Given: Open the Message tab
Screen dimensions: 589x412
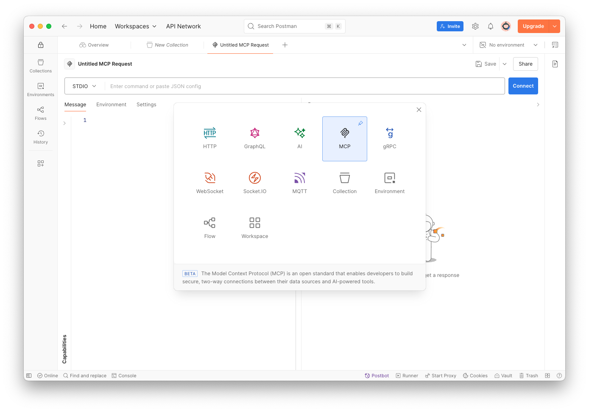Looking at the screenshot, I should tap(75, 105).
